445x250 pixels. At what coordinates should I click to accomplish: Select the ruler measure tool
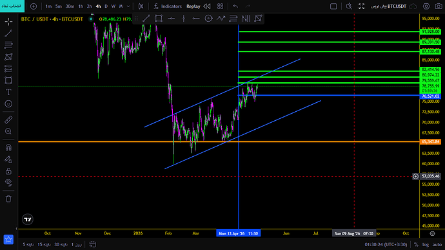[x=8, y=120]
